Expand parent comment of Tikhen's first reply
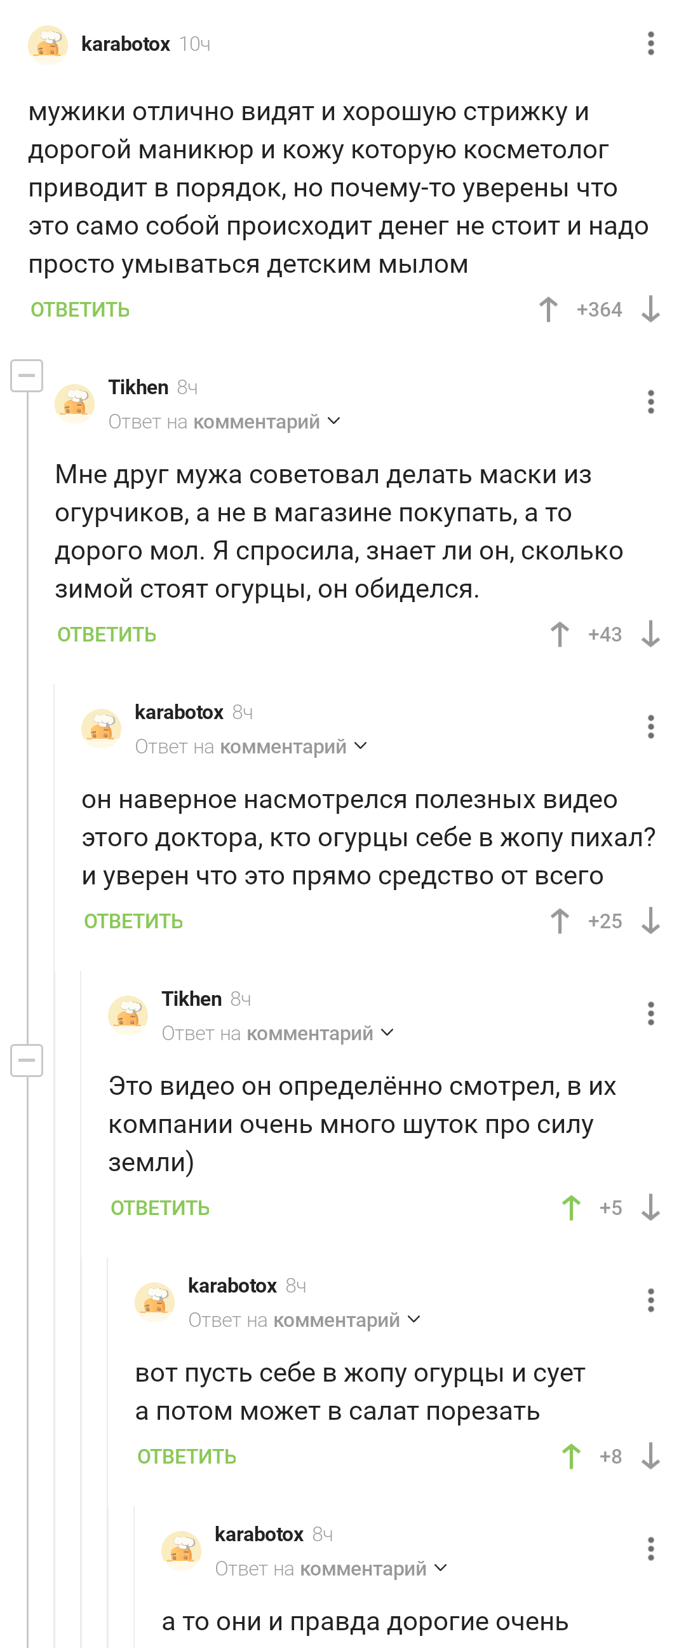This screenshot has width=686, height=1648. coord(333,422)
